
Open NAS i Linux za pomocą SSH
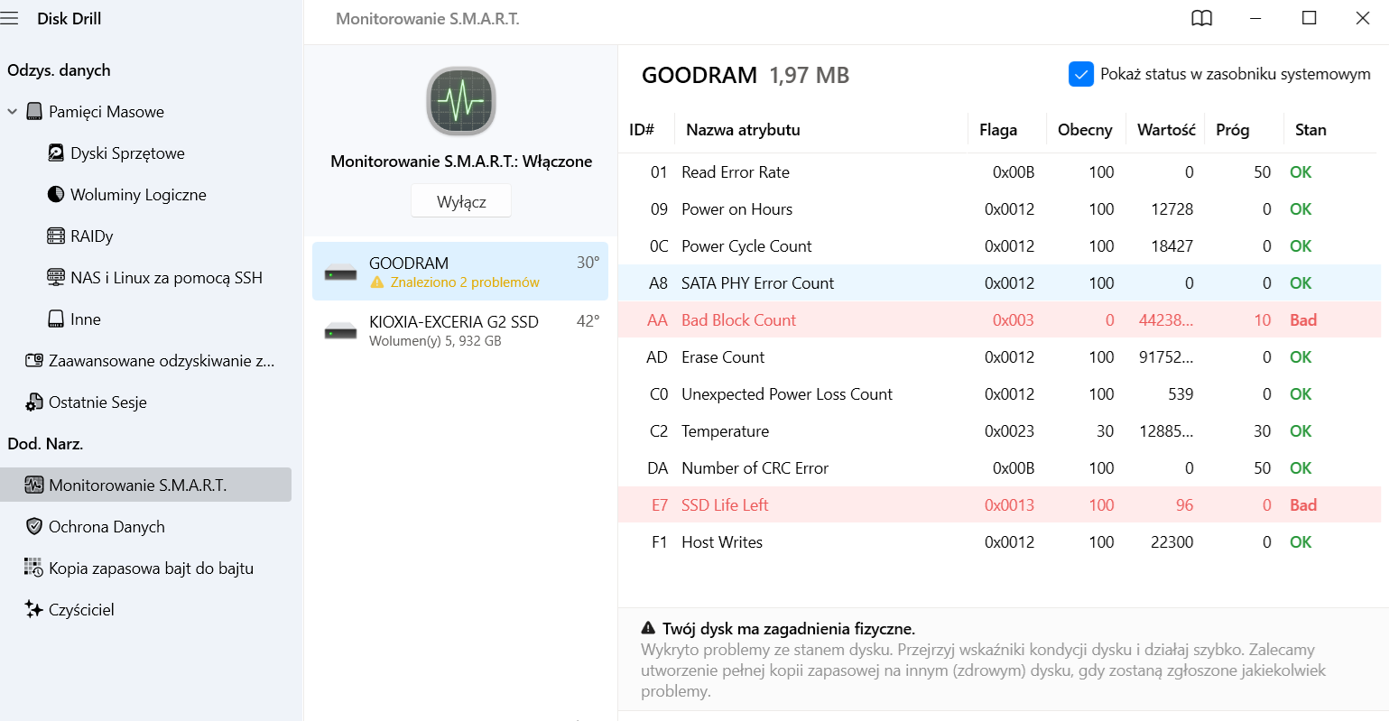(166, 278)
